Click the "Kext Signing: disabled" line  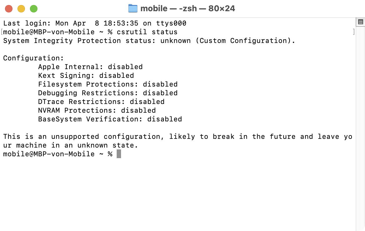click(x=86, y=76)
